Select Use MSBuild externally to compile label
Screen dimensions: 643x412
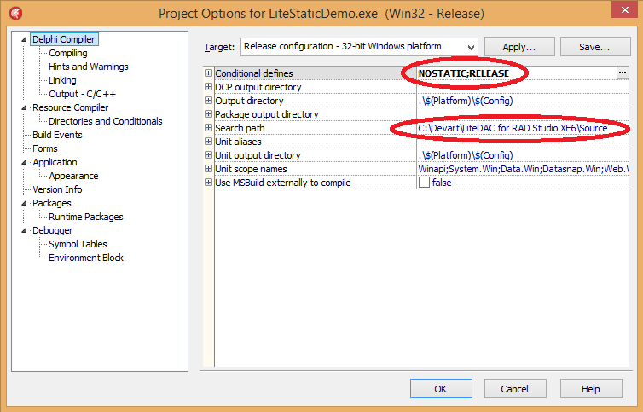283,183
